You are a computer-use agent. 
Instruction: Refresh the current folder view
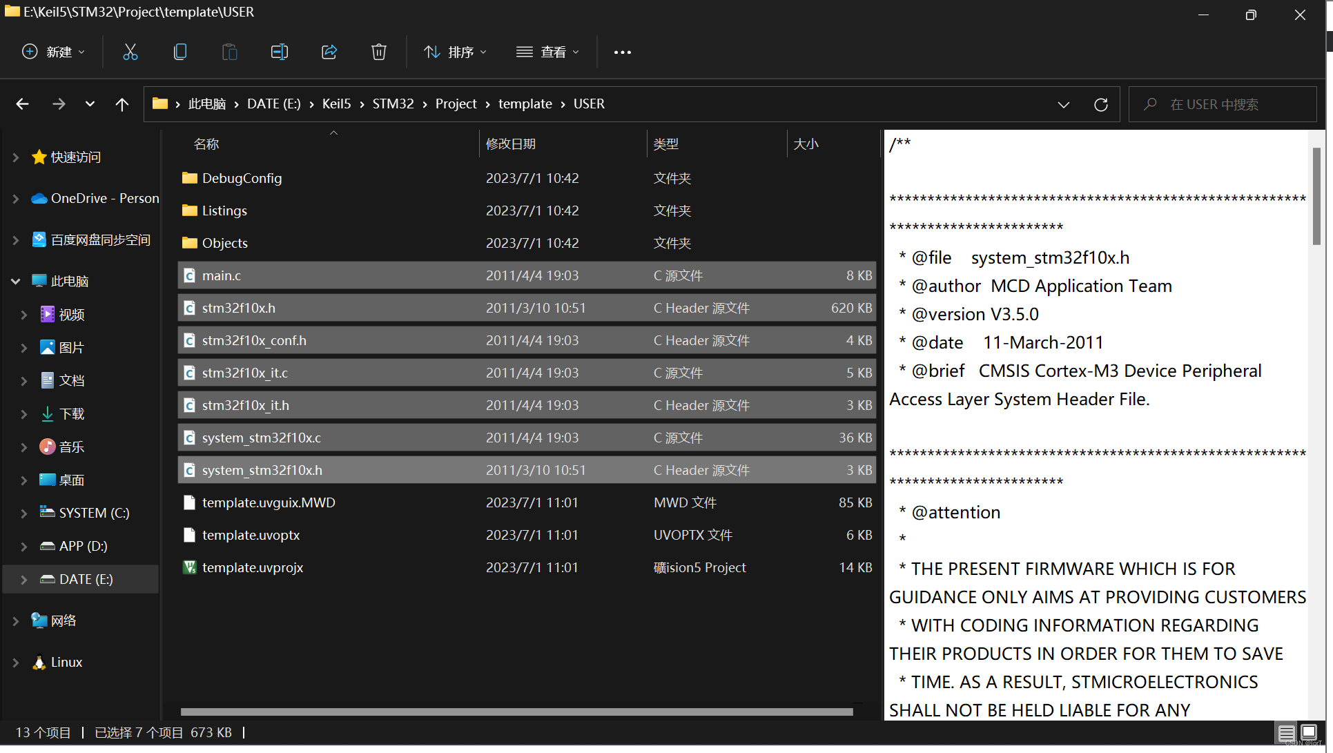coord(1101,104)
